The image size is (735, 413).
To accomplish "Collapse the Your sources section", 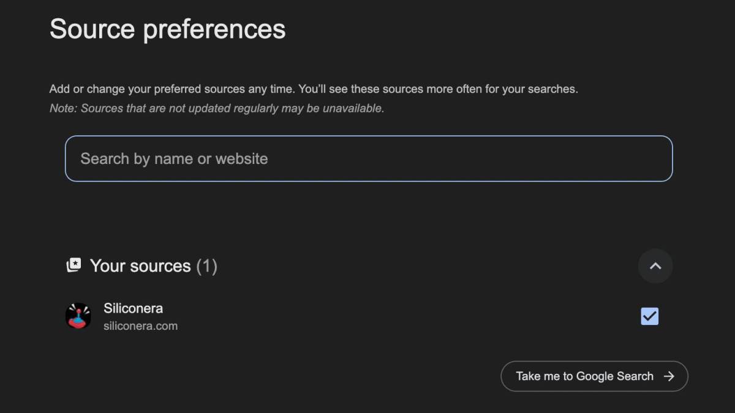I will (655, 266).
